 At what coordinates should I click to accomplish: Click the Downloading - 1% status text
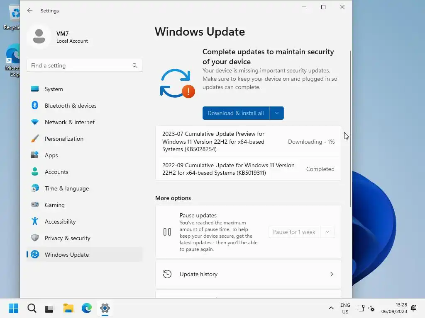pos(311,142)
